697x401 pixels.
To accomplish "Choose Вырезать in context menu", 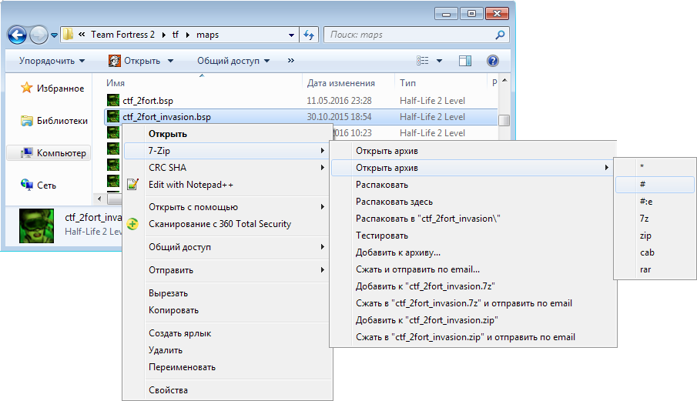I will pos(226,293).
